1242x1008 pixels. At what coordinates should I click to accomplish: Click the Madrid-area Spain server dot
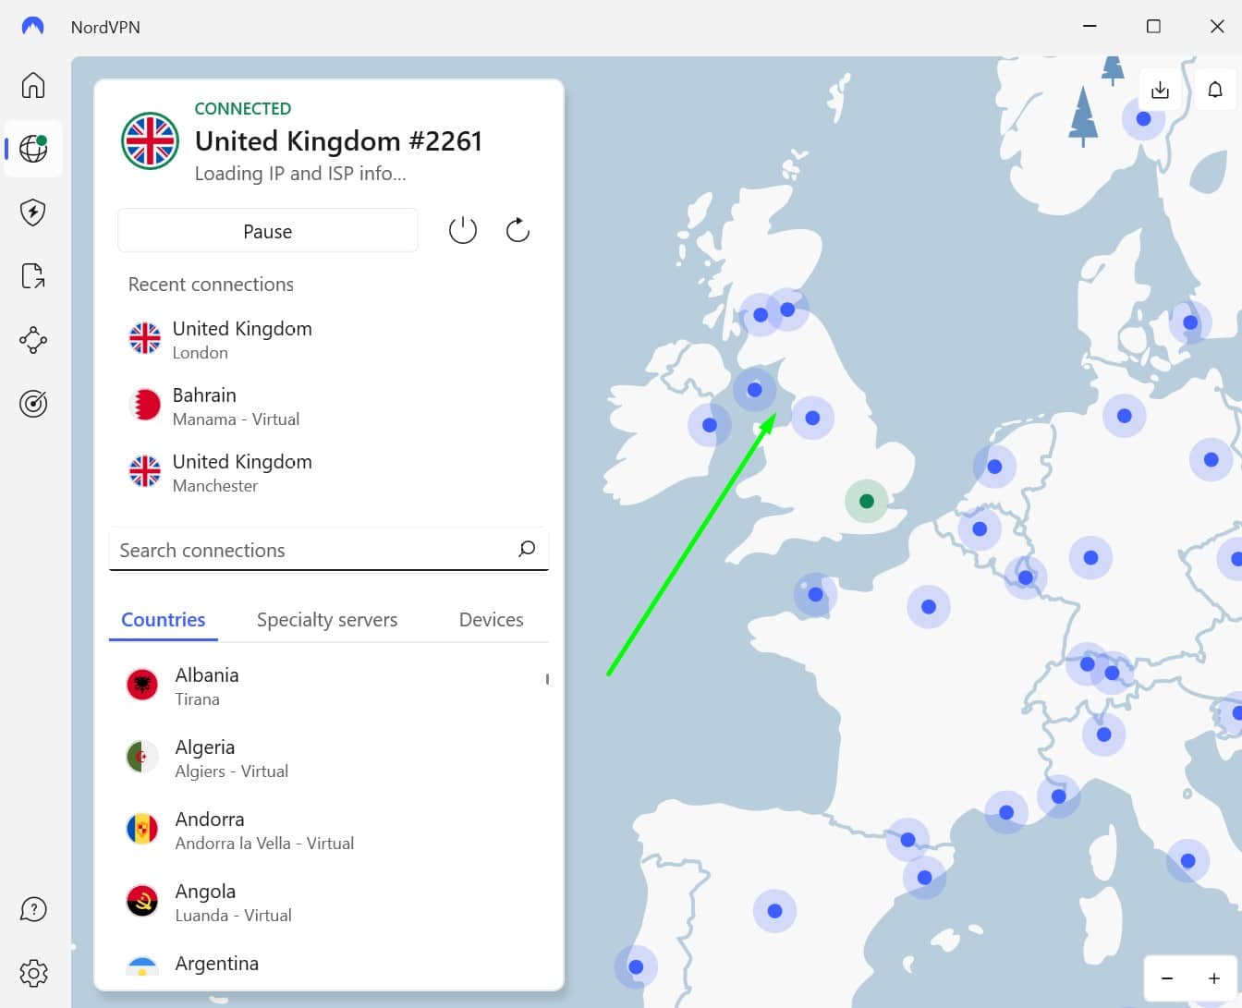point(774,911)
